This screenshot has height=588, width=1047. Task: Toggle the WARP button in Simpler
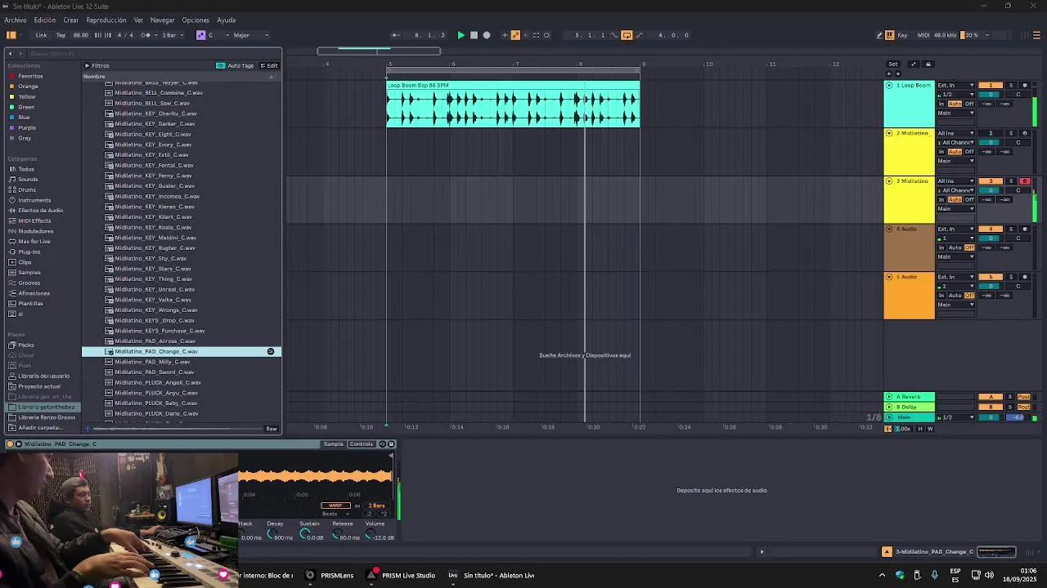[x=335, y=506]
